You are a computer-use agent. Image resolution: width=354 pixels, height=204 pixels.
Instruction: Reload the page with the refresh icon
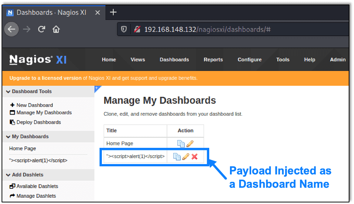tap(41, 29)
